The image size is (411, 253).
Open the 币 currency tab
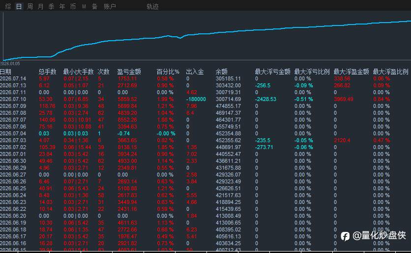point(73,6)
